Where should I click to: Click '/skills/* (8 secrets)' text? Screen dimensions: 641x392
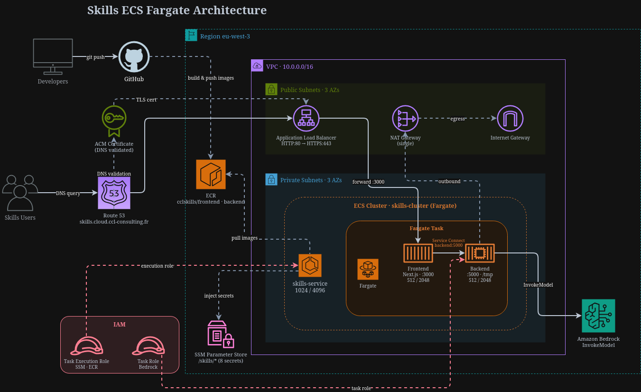pyautogui.click(x=220, y=361)
